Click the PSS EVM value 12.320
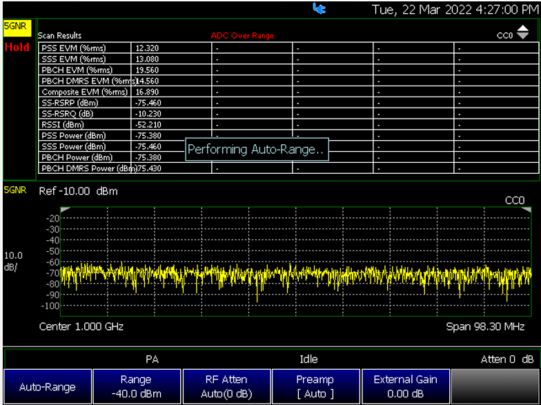This screenshot has width=541, height=405. (148, 48)
